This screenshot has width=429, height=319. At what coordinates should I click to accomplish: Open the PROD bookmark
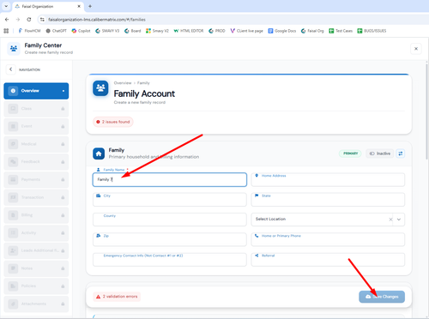217,31
